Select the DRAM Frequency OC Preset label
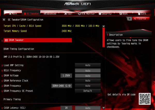 [x=18, y=91]
